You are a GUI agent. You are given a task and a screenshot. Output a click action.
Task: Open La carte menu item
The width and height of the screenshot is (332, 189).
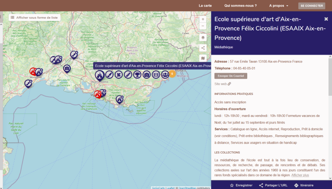pyautogui.click(x=205, y=6)
